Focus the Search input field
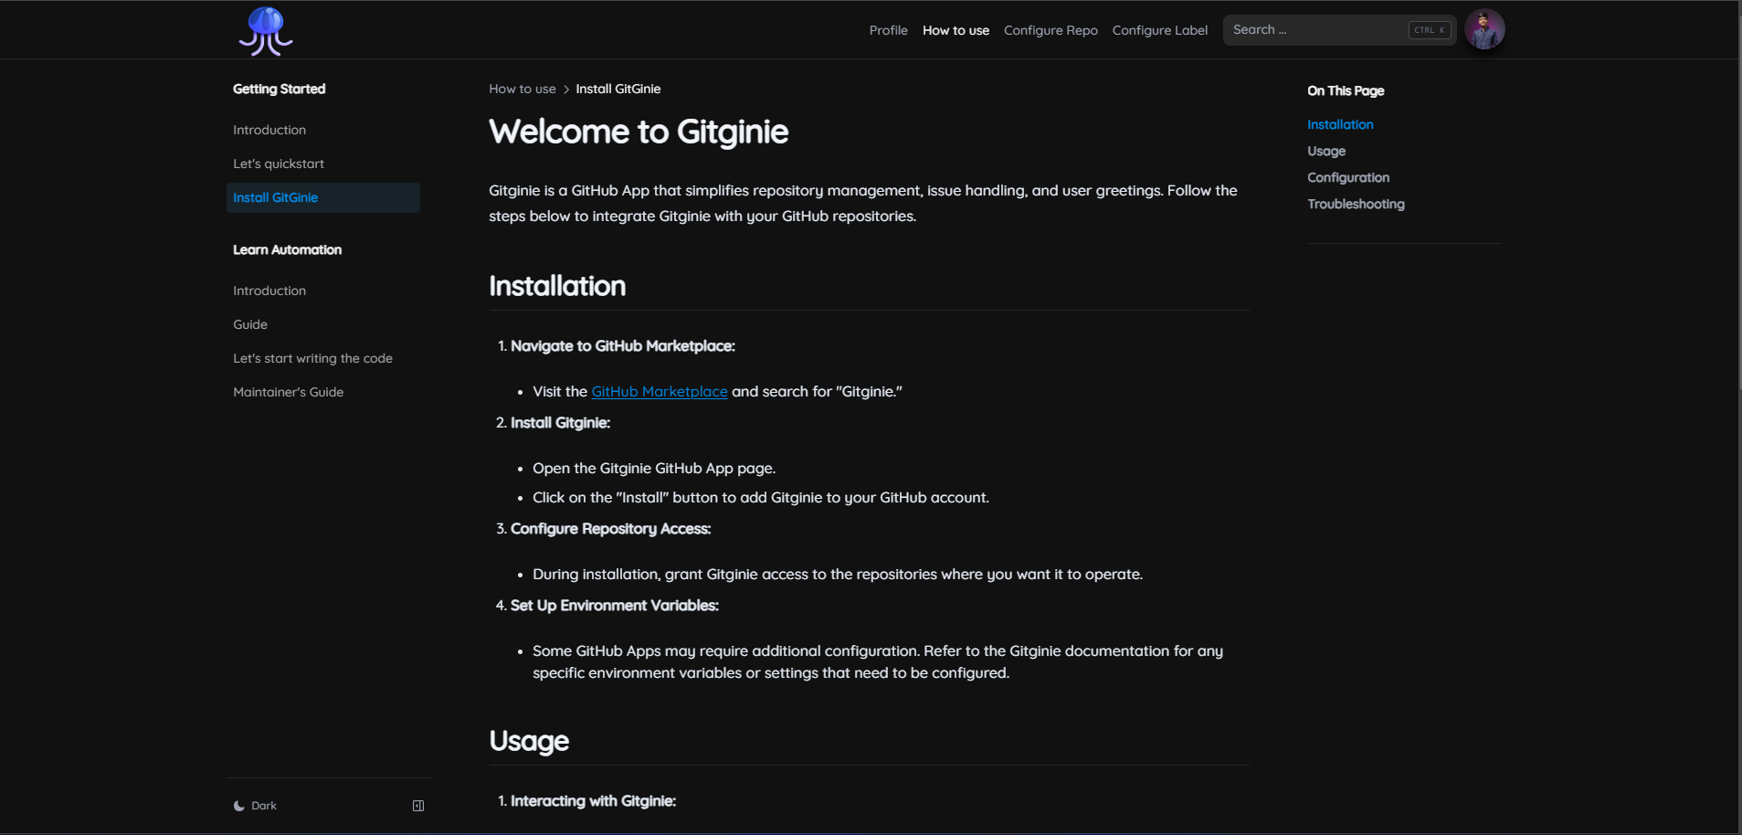1742x835 pixels. coord(1339,30)
